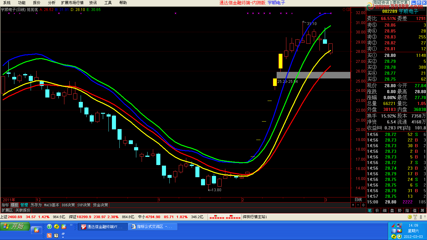Expand hidden quick launch icons with the chevron

pyautogui.click(x=71, y=225)
